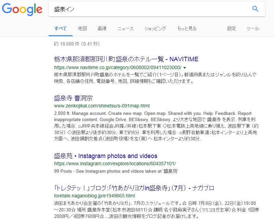The width and height of the screenshot is (274, 222).
Task: Click the instagram.com locations URL
Action: tap(115, 164)
